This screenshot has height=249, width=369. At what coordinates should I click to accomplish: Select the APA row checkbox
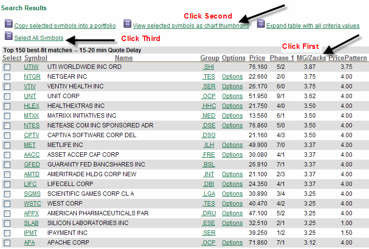(7, 243)
